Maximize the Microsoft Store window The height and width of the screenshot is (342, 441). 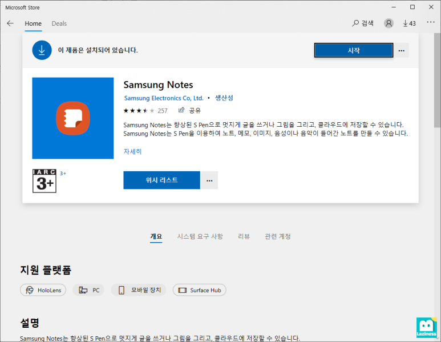pyautogui.click(x=412, y=7)
